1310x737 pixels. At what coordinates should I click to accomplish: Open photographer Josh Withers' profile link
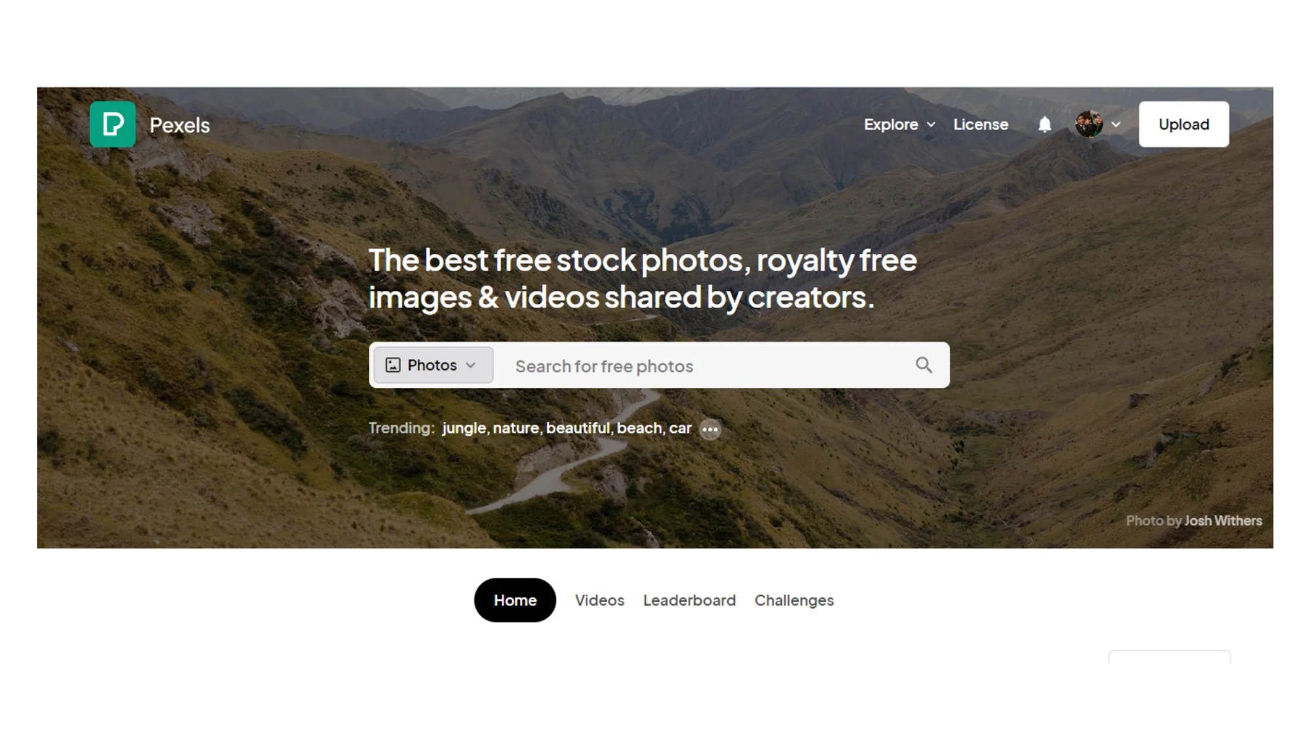point(1223,521)
